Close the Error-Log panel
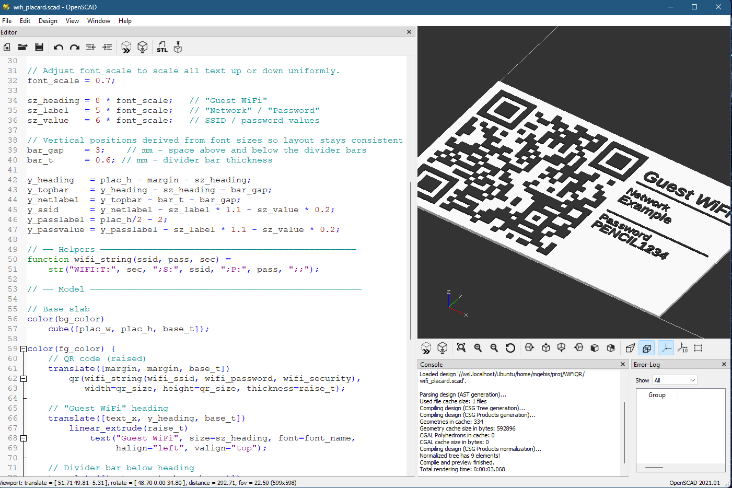Screen dimensions: 732x488 [724, 364]
